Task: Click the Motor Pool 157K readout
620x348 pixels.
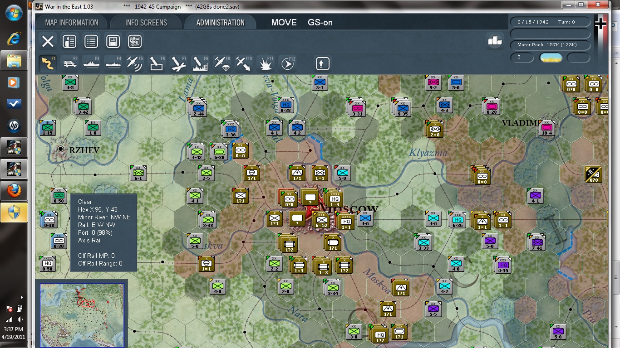Action: [550, 45]
